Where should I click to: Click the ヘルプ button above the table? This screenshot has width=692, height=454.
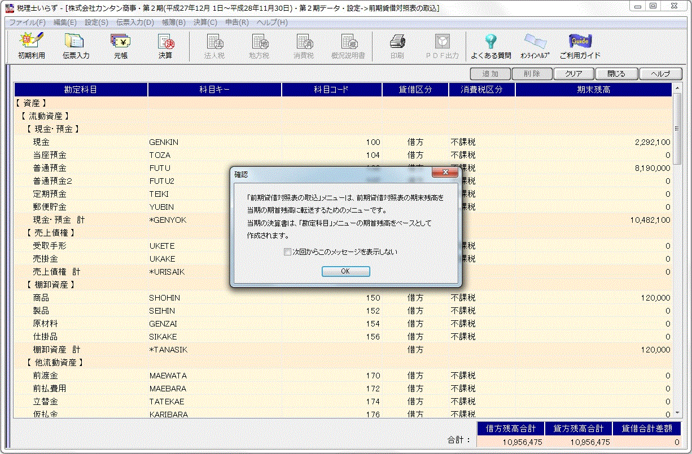click(660, 74)
